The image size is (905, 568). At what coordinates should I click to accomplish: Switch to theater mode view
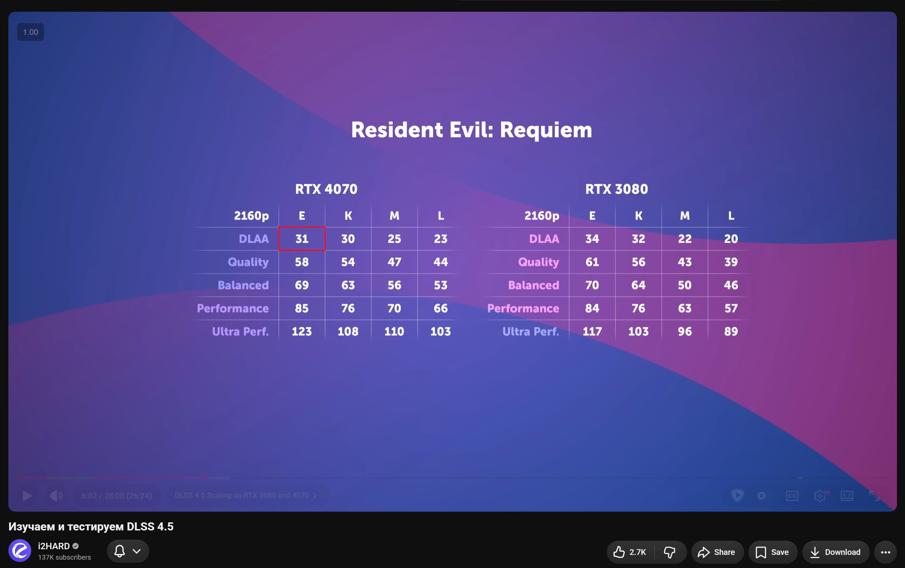pyautogui.click(x=847, y=496)
